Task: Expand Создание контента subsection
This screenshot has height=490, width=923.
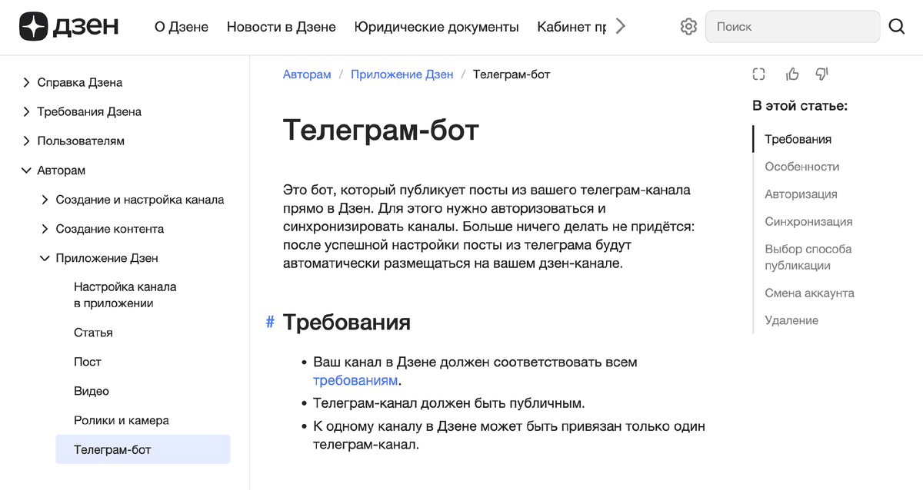Action: [45, 229]
